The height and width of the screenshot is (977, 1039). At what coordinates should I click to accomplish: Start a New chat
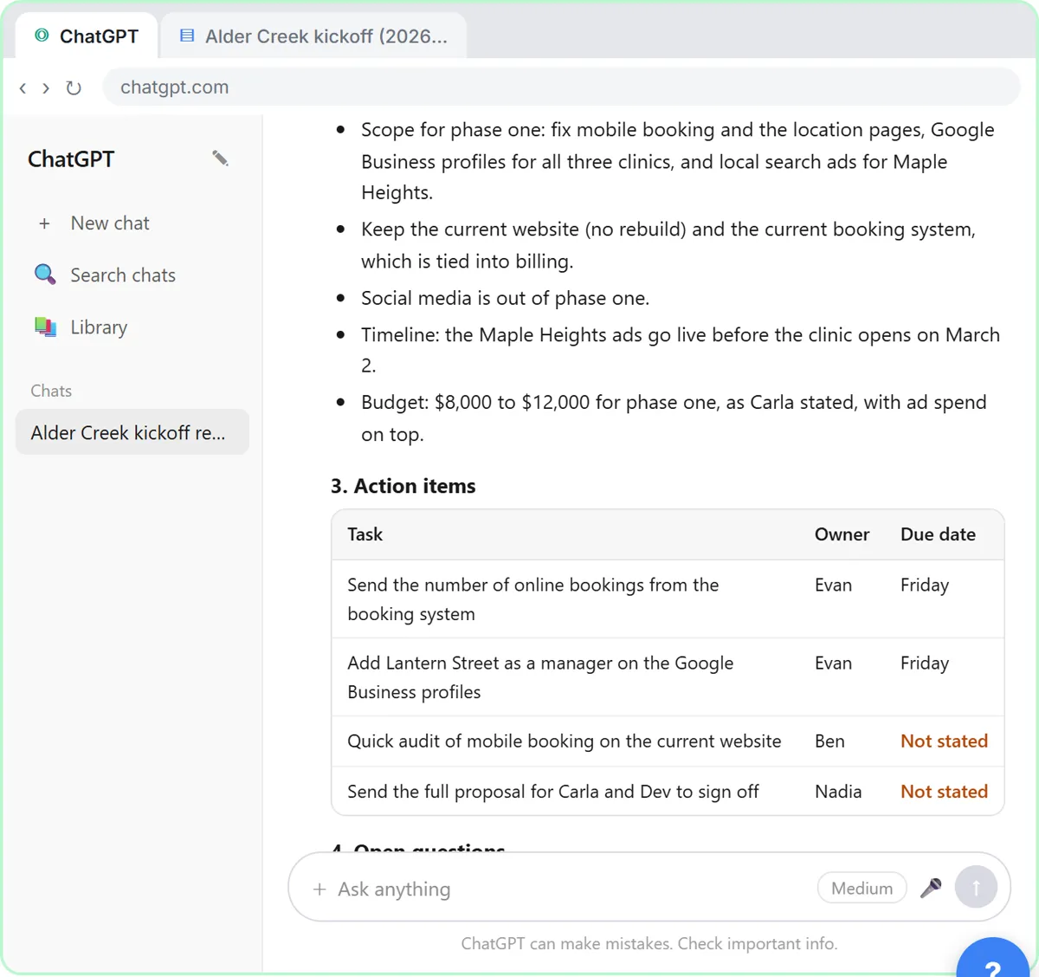(x=132, y=223)
